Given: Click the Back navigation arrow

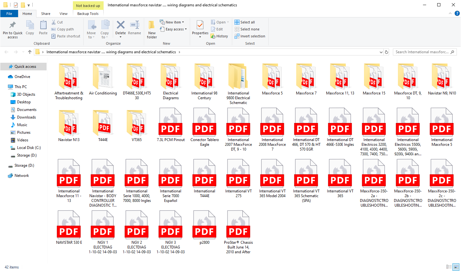Looking at the screenshot, I should [6, 52].
